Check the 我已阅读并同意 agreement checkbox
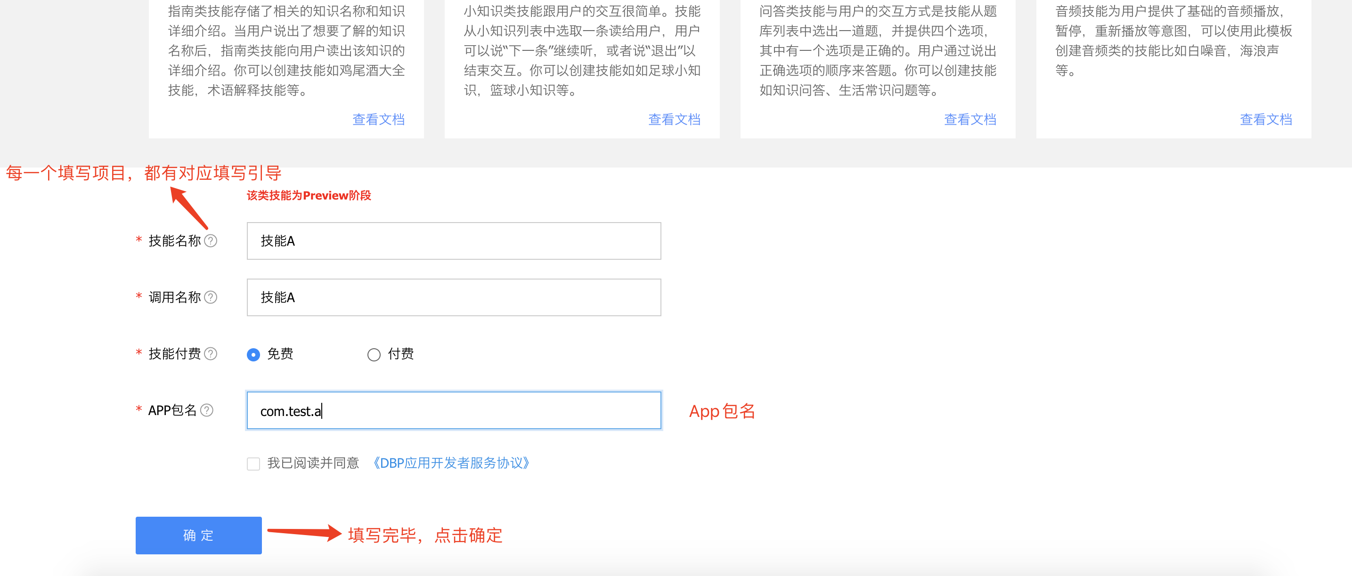1352x576 pixels. click(253, 464)
